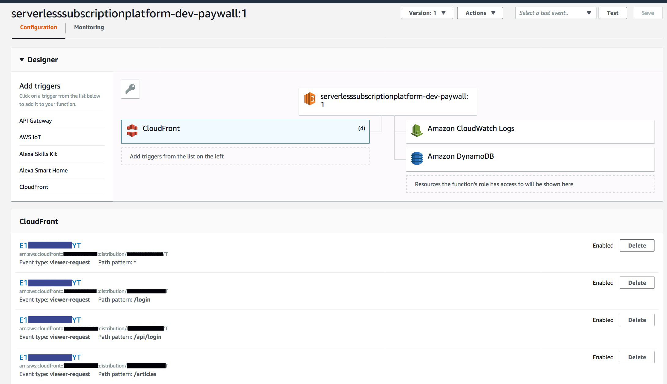This screenshot has width=667, height=384.
Task: Click the key permissions icon
Action: (130, 89)
